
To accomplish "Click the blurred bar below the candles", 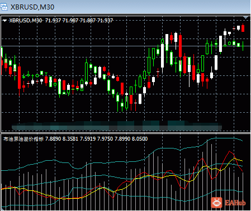I will (117, 126).
